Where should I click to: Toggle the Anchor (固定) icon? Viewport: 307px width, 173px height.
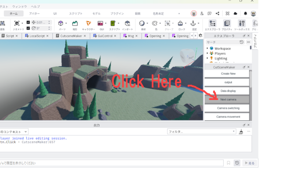(x=193, y=23)
